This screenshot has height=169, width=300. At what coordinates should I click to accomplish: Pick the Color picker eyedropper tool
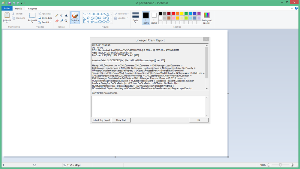61,21
